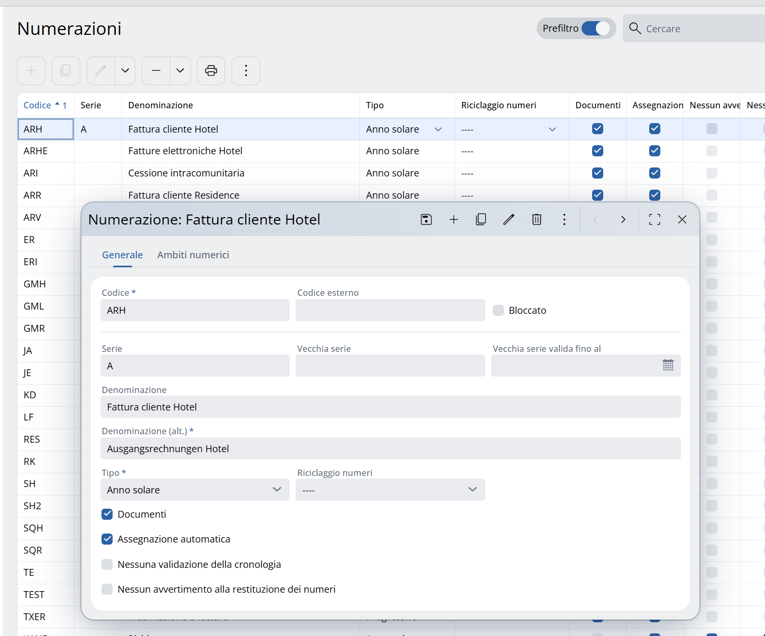Open calendar picker for Vecchia serie valida
Image resolution: width=765 pixels, height=636 pixels.
[668, 366]
